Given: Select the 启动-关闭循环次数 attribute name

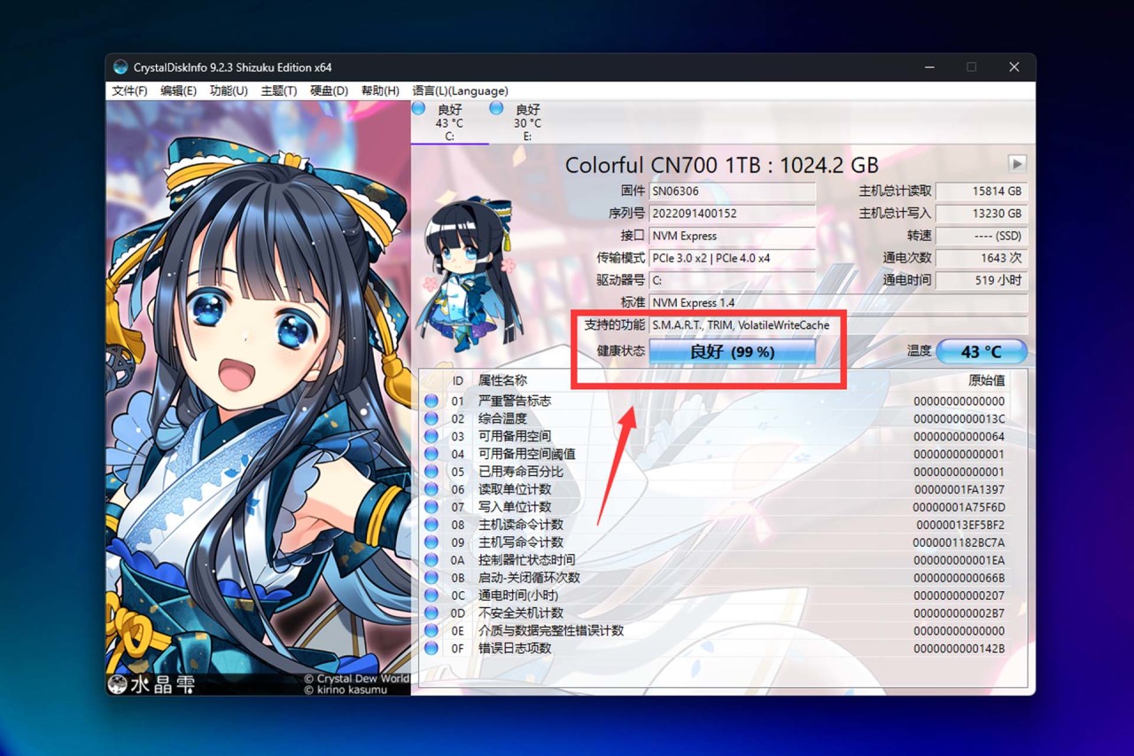Looking at the screenshot, I should (530, 578).
